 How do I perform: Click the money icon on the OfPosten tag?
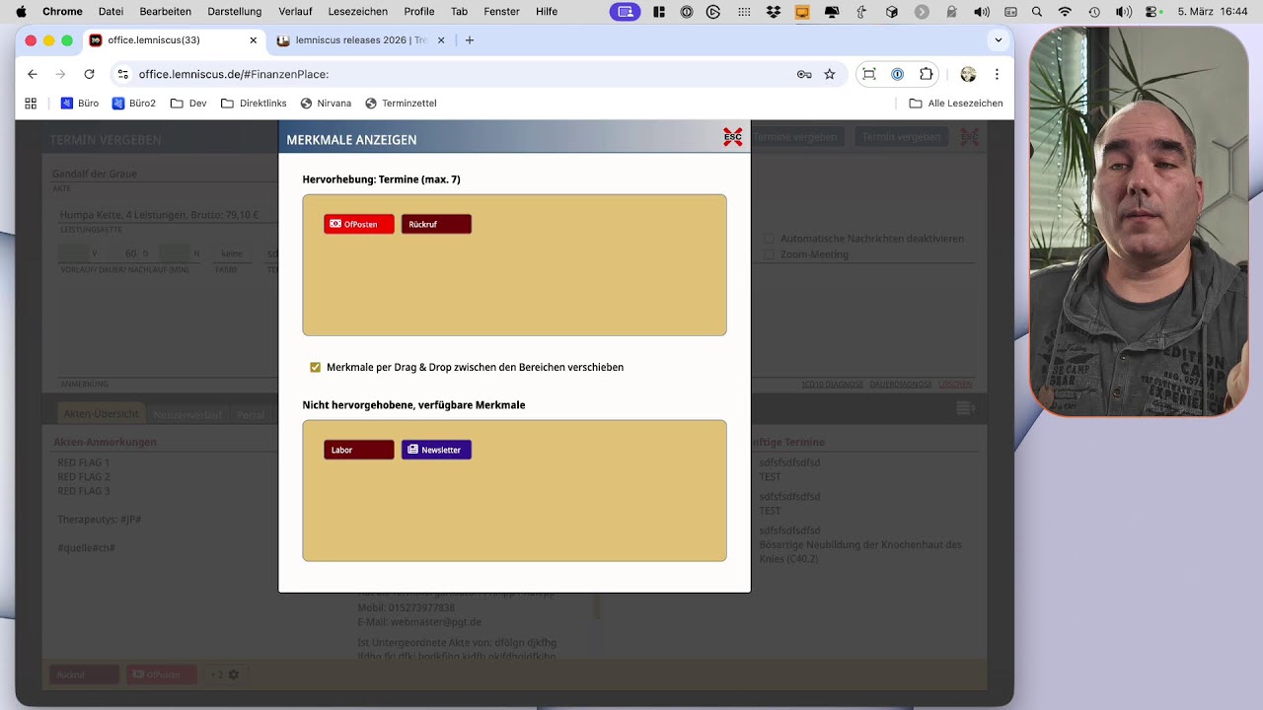coord(335,224)
